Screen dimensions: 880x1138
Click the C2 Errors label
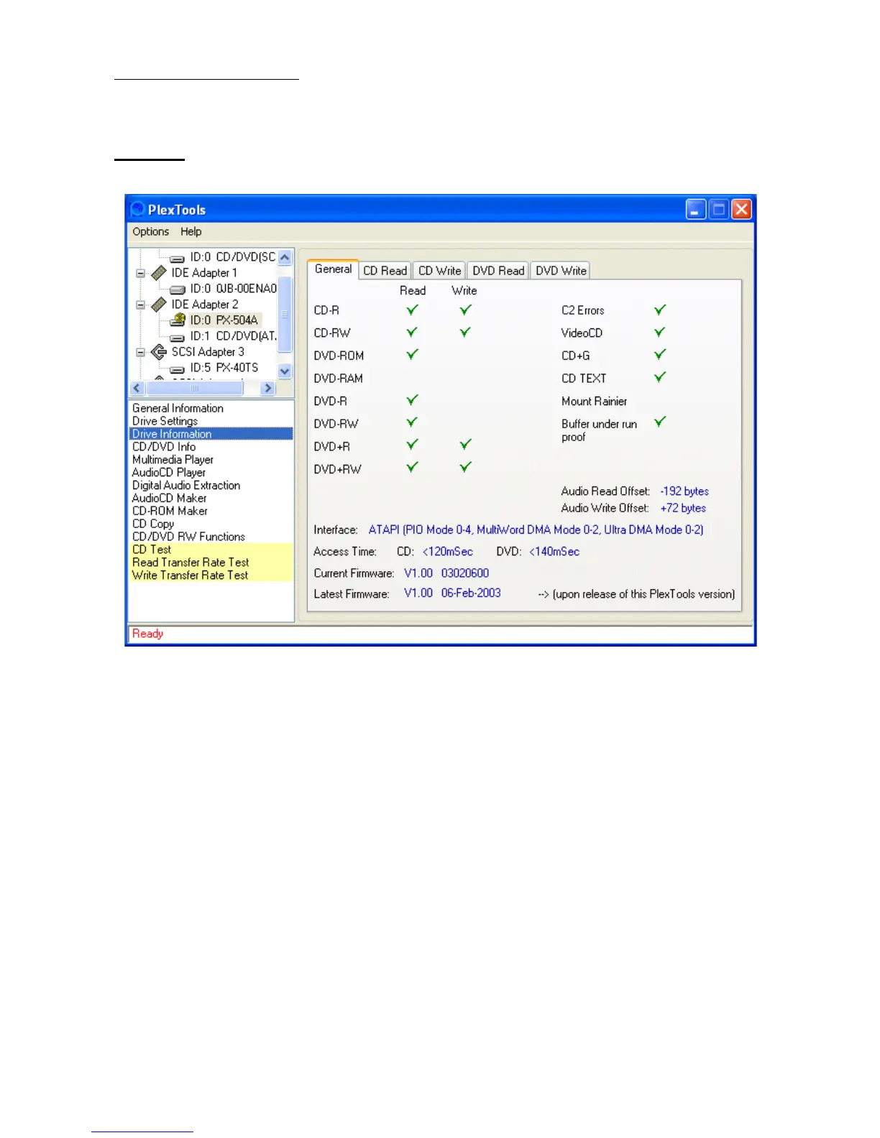(x=582, y=310)
